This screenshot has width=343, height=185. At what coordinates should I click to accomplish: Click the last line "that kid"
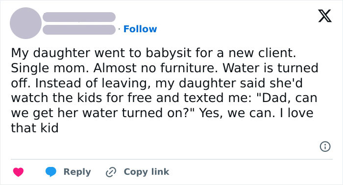35,128
